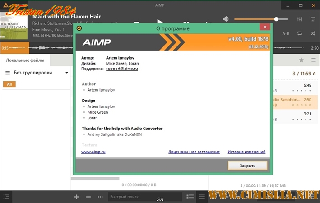Toggle the A-B repeat section
This screenshot has height=203, width=320.
pyautogui.click(x=286, y=33)
